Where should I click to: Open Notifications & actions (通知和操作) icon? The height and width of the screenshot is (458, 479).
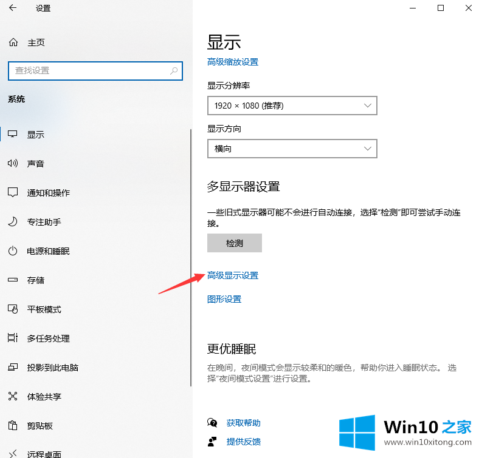(13, 193)
